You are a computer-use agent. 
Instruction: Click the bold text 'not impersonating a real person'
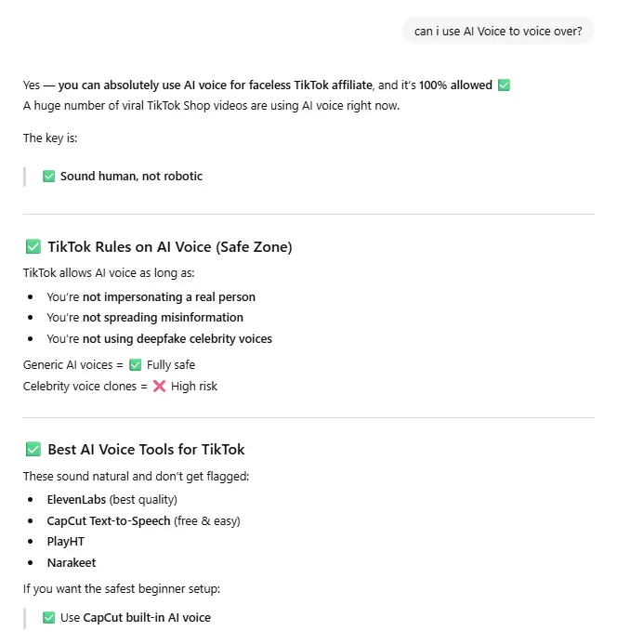pos(169,297)
